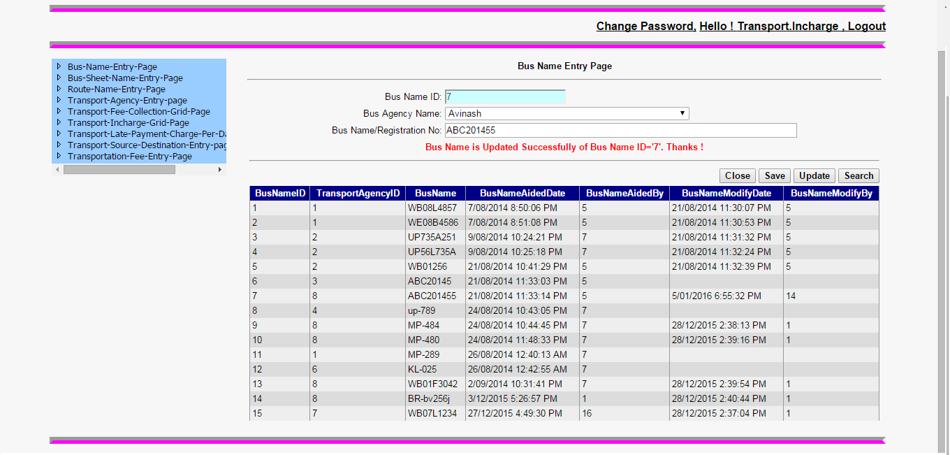The image size is (950, 455).
Task: Select the ABC201455 table cell
Action: point(435,296)
